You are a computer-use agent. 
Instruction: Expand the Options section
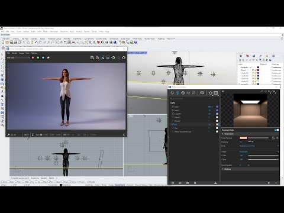pyautogui.click(x=250, y=169)
